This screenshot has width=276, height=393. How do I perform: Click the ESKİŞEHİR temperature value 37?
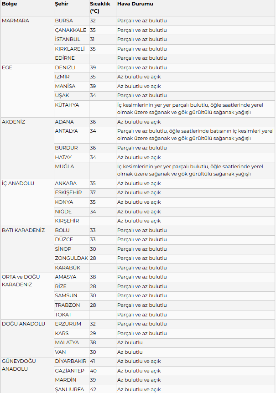(x=93, y=193)
